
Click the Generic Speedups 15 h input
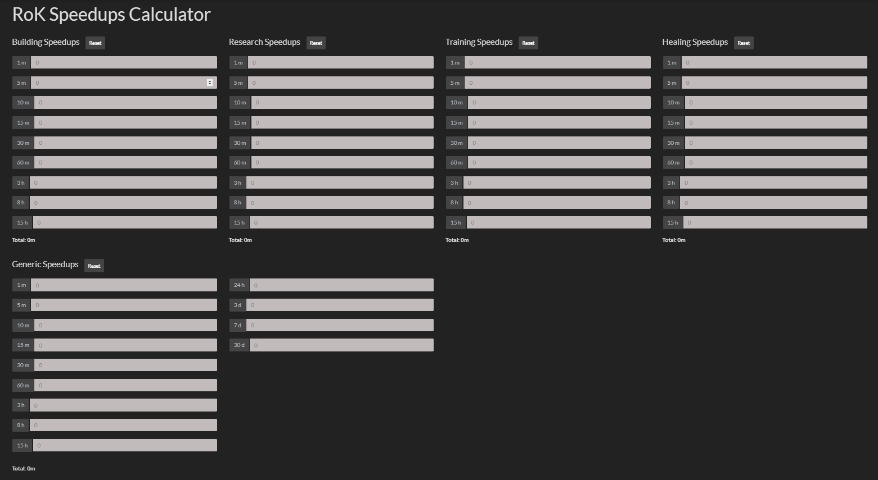[125, 445]
